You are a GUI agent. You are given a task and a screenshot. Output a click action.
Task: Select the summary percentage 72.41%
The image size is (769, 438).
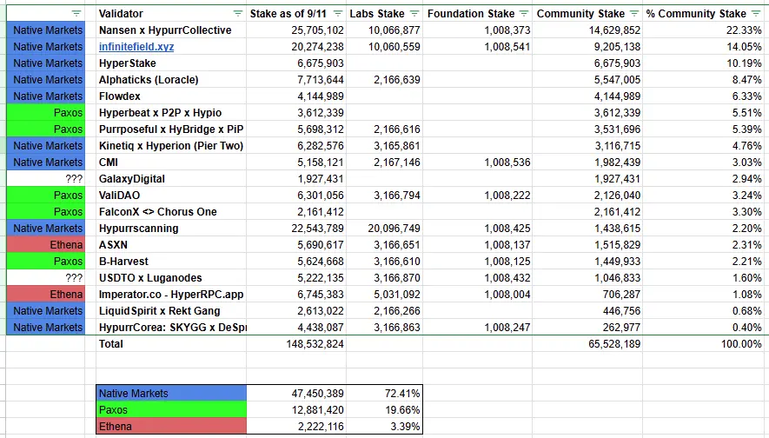pyautogui.click(x=384, y=394)
